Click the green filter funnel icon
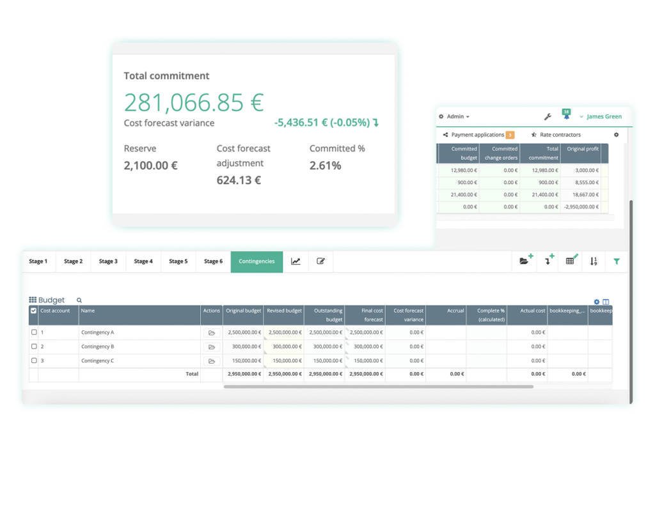Screen dimensions: 655x512 point(617,261)
